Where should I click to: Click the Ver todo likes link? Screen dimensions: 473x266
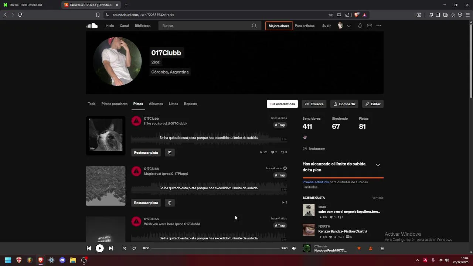pos(378,198)
